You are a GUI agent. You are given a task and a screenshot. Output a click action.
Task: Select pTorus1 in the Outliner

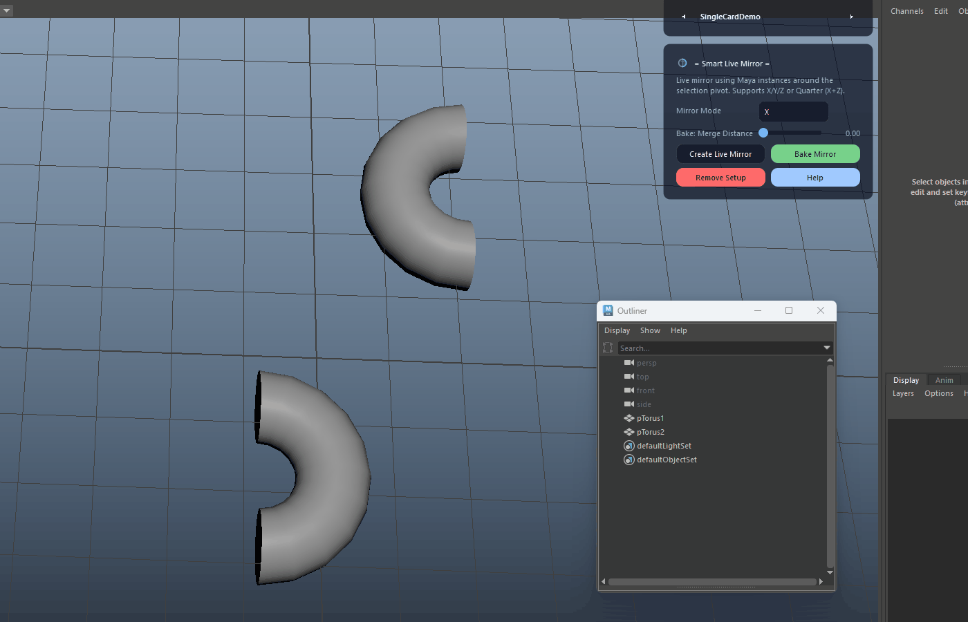pos(650,418)
